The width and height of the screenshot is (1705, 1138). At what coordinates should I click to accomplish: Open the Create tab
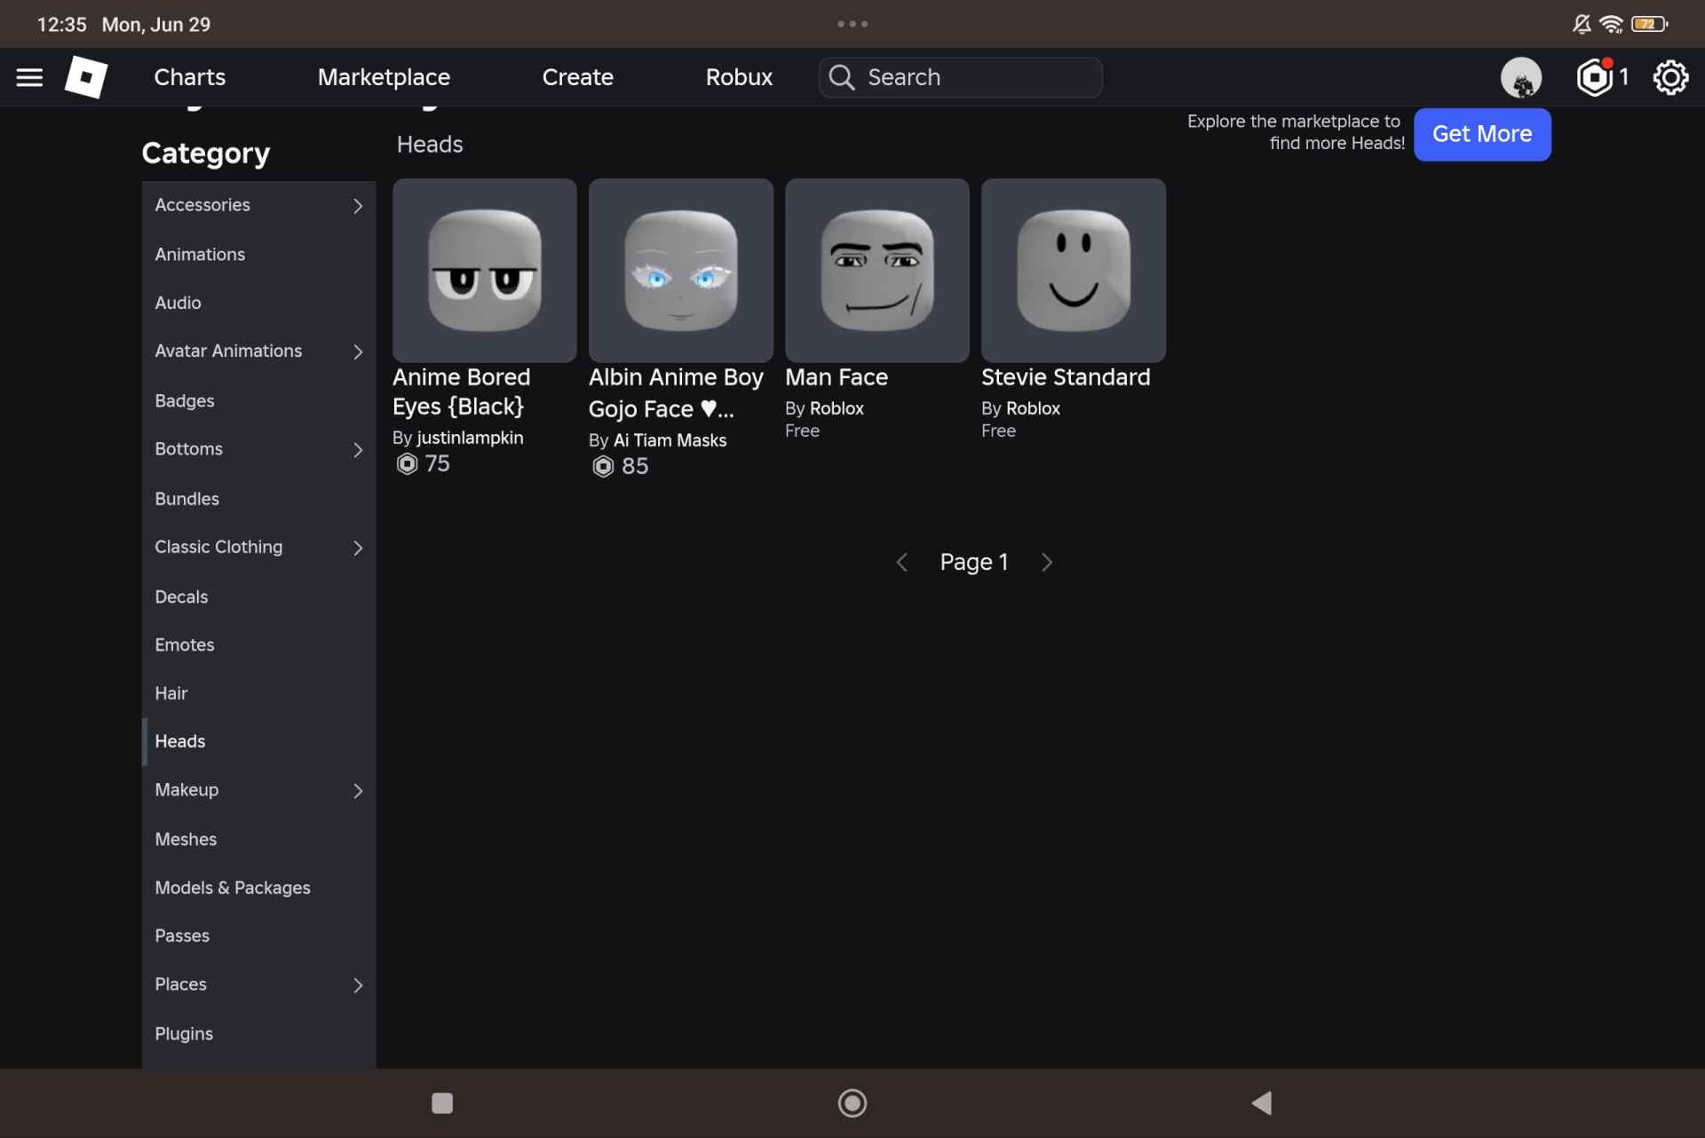click(x=577, y=77)
